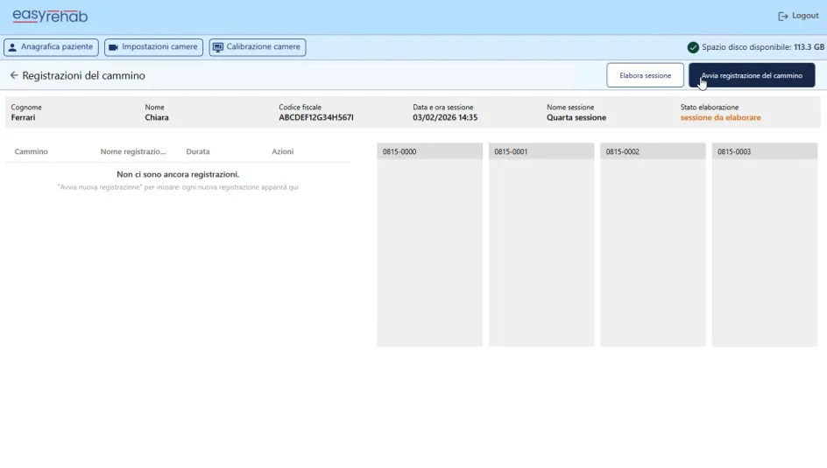
Task: Click the Logout text link
Action: pyautogui.click(x=805, y=17)
